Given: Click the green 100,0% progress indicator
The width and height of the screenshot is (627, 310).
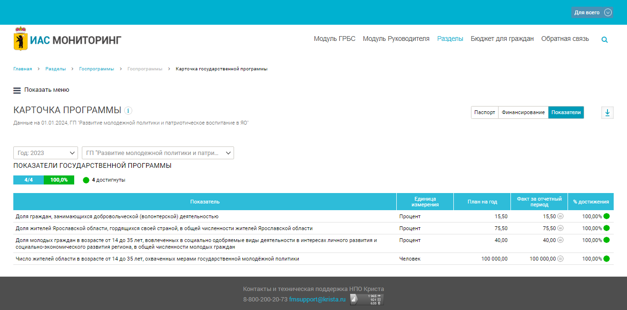Looking at the screenshot, I should point(59,180).
